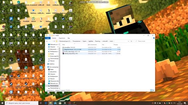Click navigation pane scroll down arrow
The width and height of the screenshot is (188, 105).
(59, 88)
